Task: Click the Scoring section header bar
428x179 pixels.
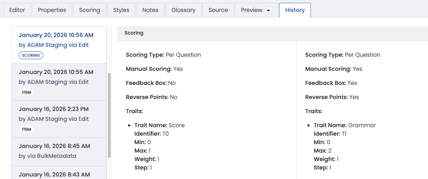Action: (272, 33)
